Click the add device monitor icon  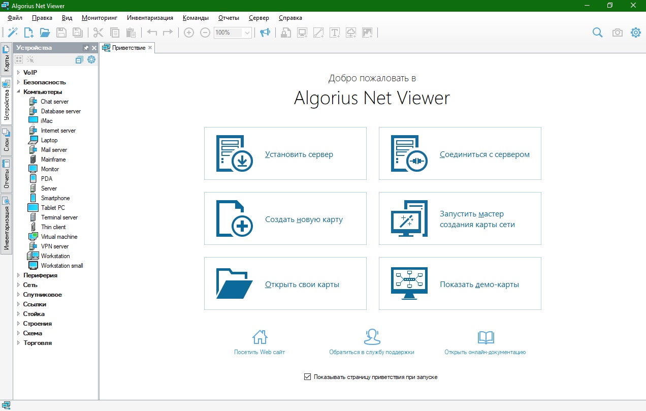pyautogui.click(x=302, y=33)
